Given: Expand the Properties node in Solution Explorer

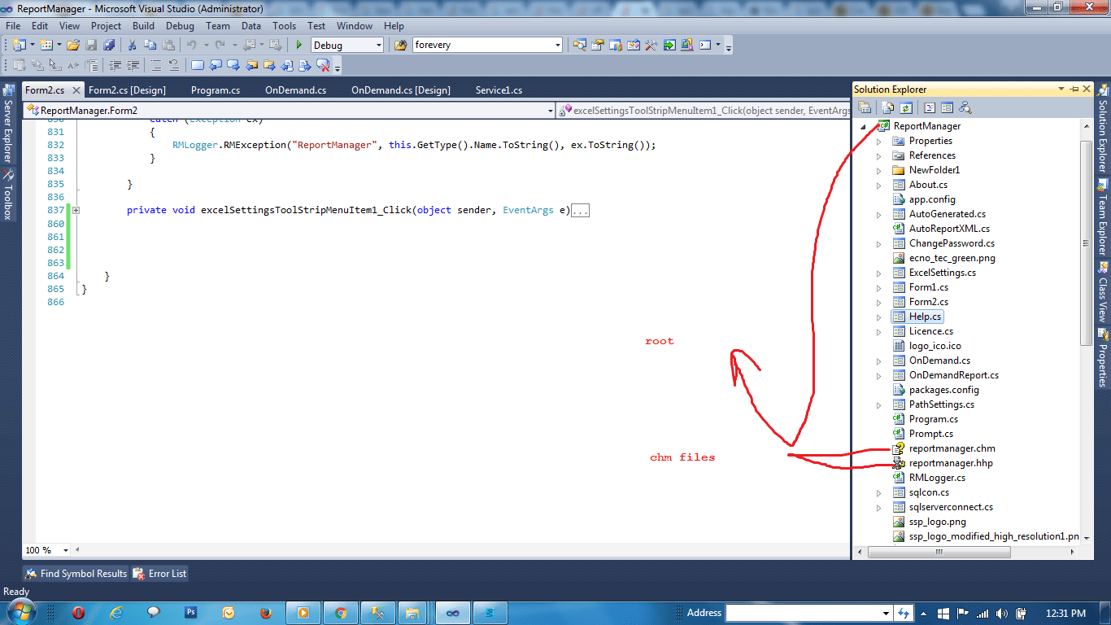Looking at the screenshot, I should (878, 140).
